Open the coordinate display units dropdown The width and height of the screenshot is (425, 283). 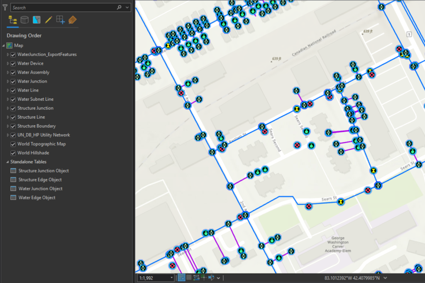click(x=386, y=278)
